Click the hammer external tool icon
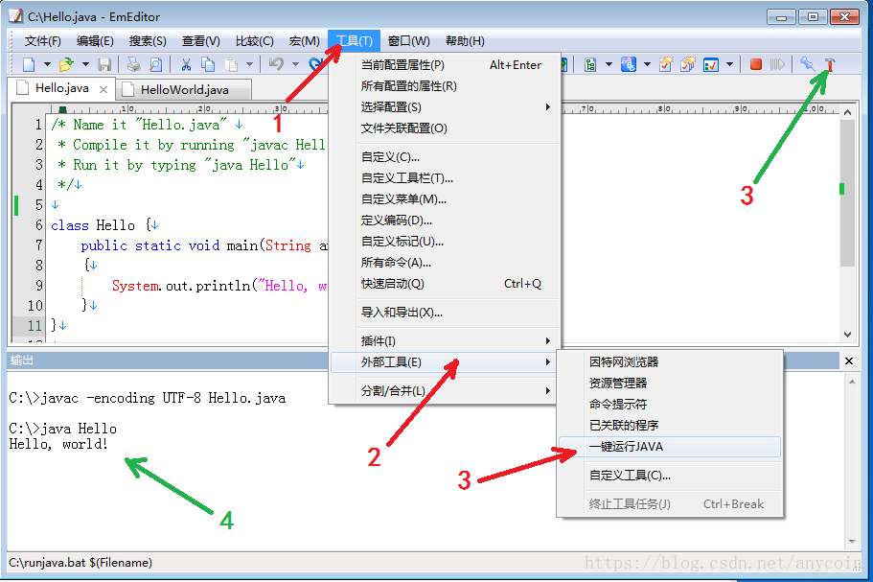The height and width of the screenshot is (582, 873). click(x=830, y=64)
